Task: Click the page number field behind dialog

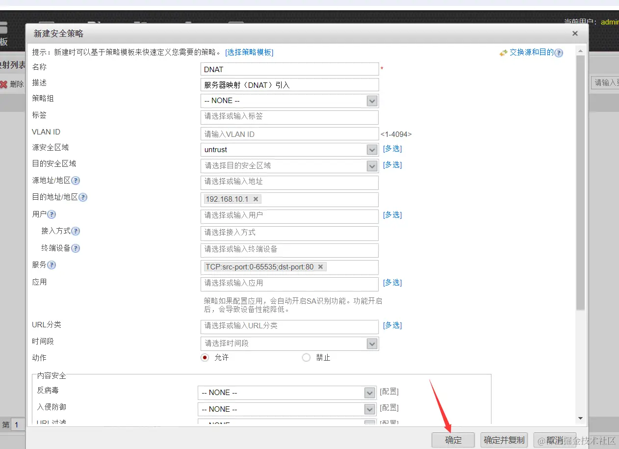Action: click(x=17, y=424)
